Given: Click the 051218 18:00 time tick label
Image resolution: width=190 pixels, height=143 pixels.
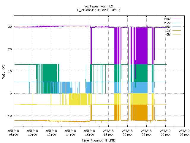Looking at the screenshot, I should pos(108,133).
